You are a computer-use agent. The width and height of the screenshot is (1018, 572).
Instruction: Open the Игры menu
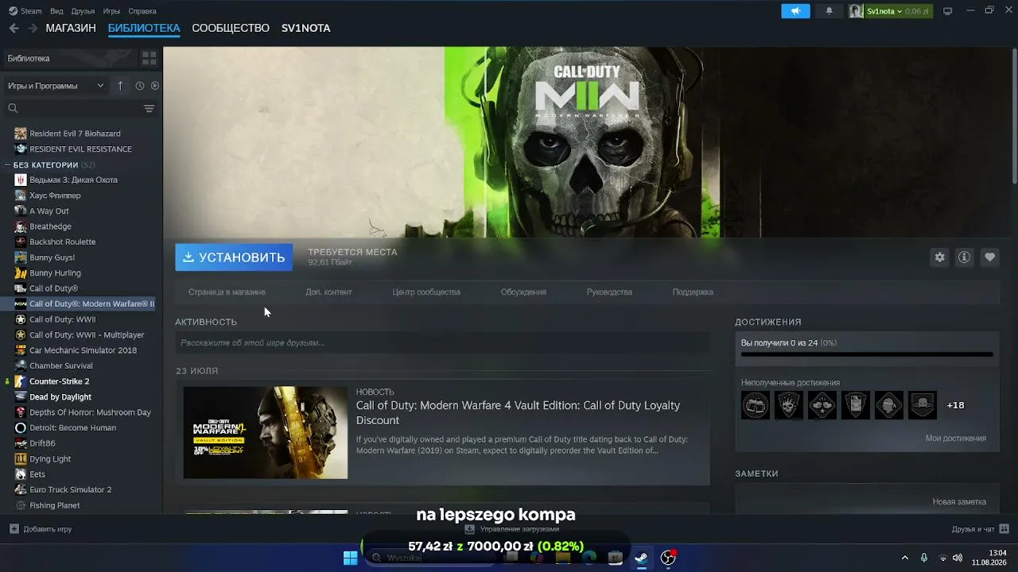(x=111, y=11)
